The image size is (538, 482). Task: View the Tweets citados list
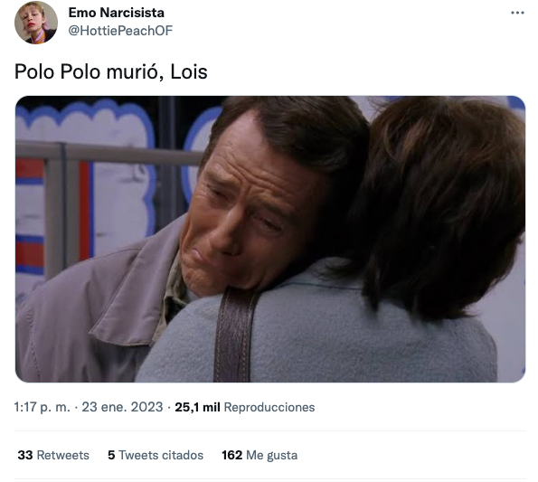pyautogui.click(x=161, y=455)
